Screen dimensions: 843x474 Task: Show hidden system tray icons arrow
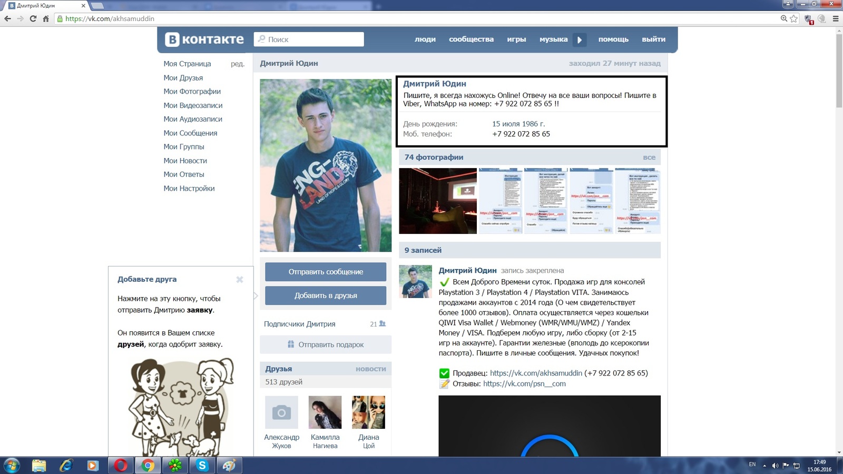click(x=764, y=466)
